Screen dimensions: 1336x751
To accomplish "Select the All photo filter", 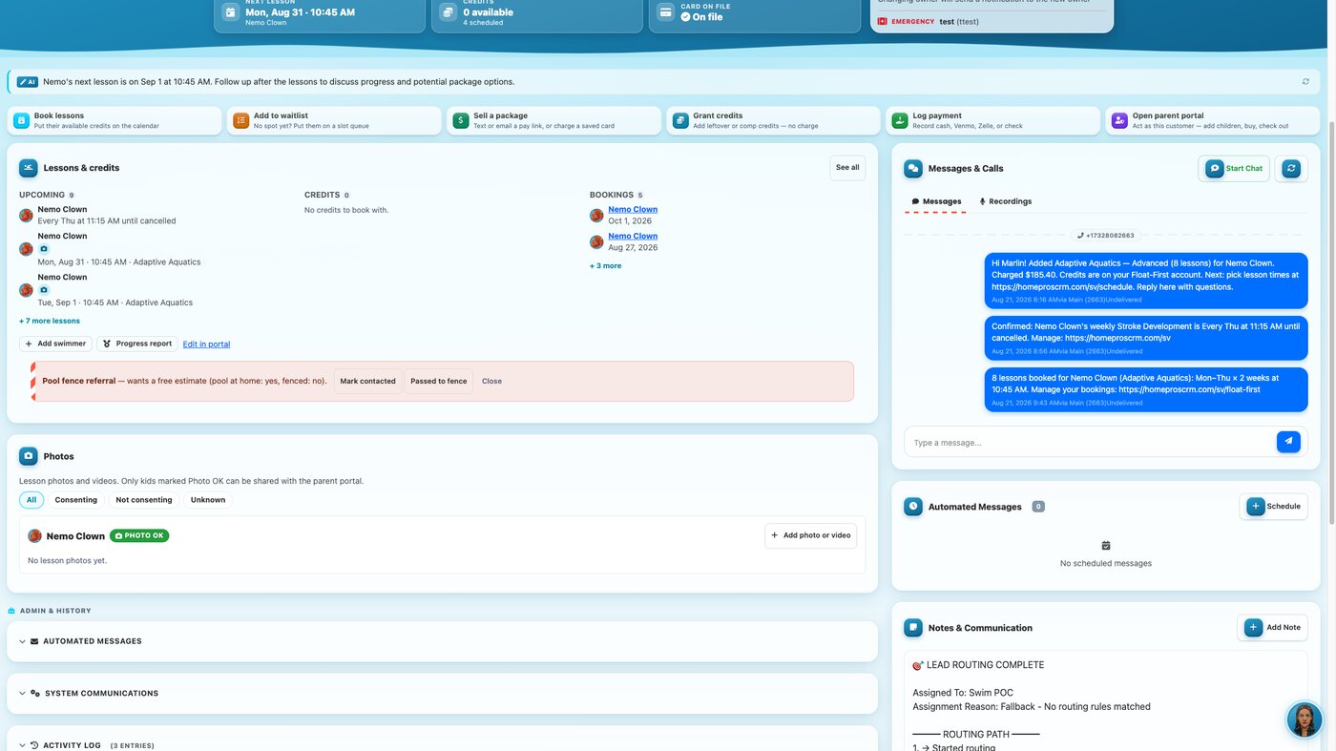I will (x=31, y=500).
